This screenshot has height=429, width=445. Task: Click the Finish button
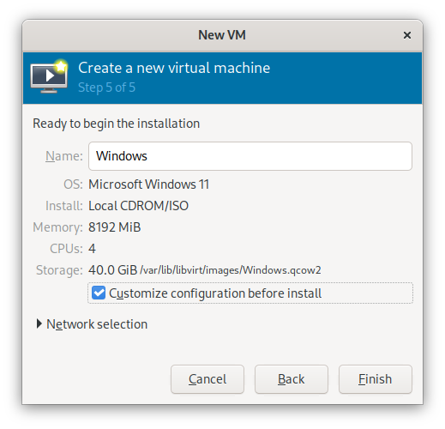pyautogui.click(x=376, y=379)
